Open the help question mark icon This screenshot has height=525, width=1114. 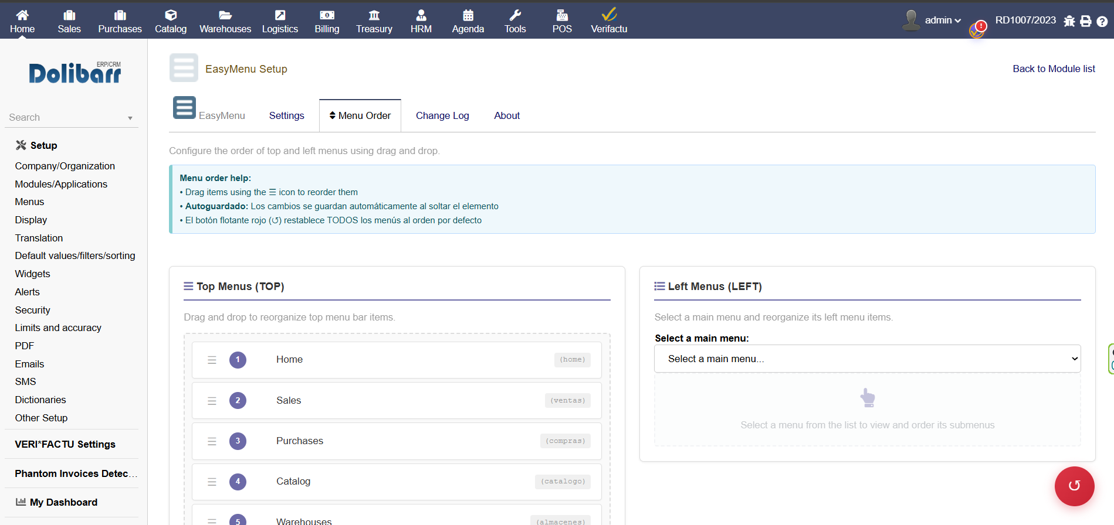click(x=1102, y=22)
